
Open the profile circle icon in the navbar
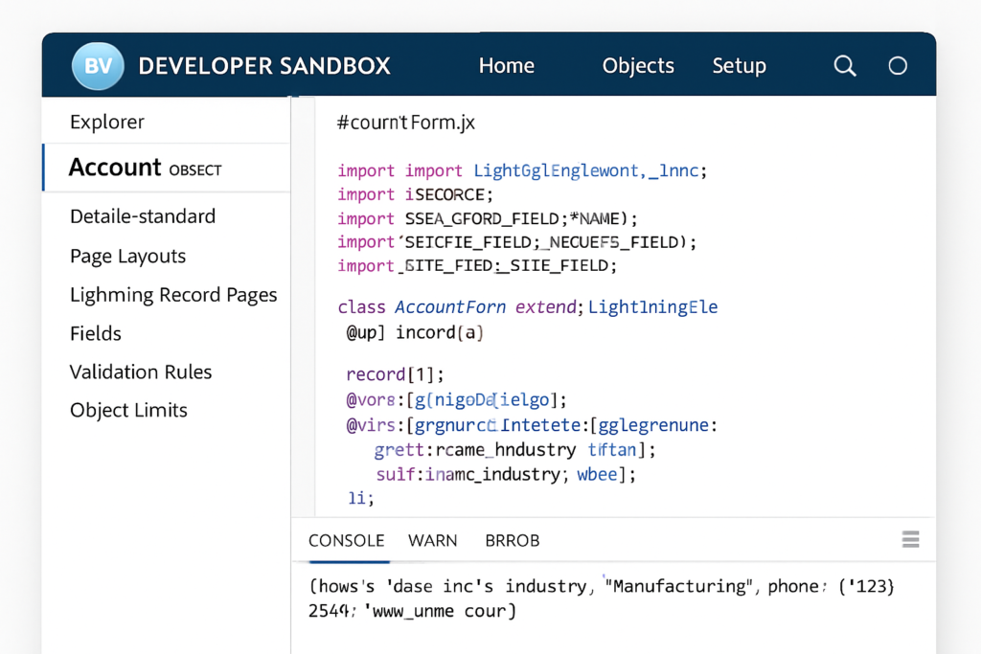pos(898,65)
